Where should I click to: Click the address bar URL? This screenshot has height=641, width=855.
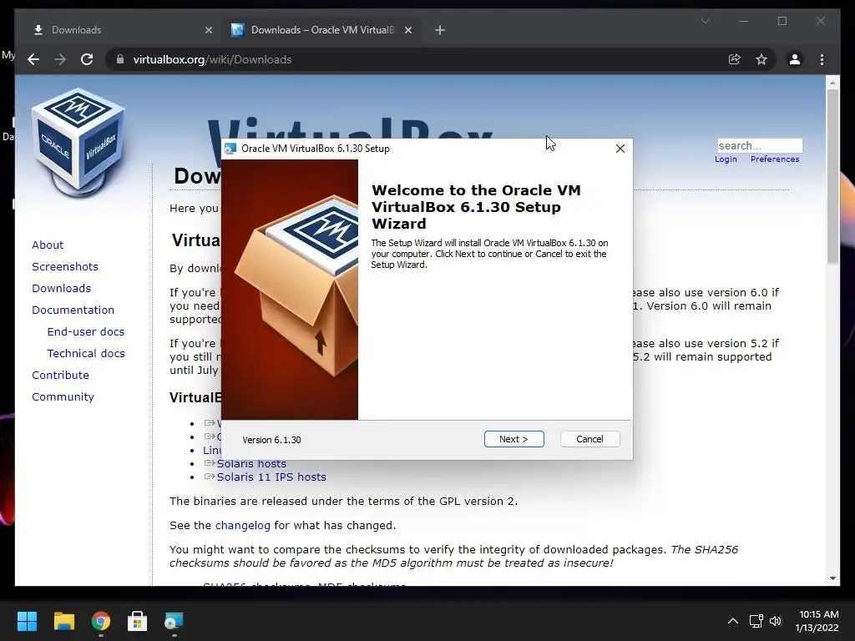point(213,59)
